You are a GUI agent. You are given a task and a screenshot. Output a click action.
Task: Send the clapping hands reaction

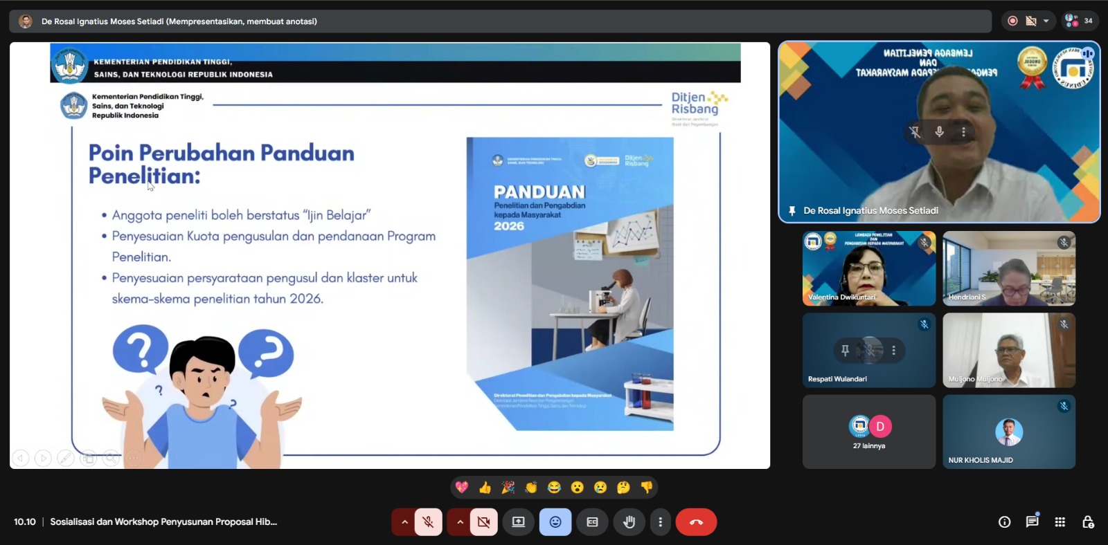point(531,488)
